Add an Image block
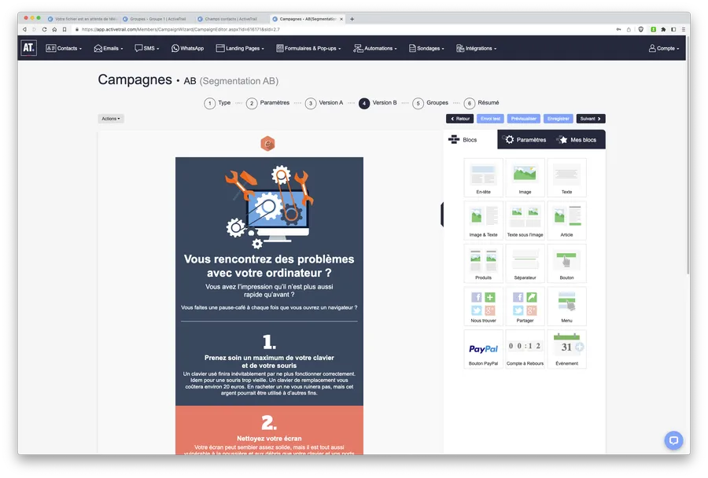This screenshot has height=478, width=708. click(x=525, y=178)
